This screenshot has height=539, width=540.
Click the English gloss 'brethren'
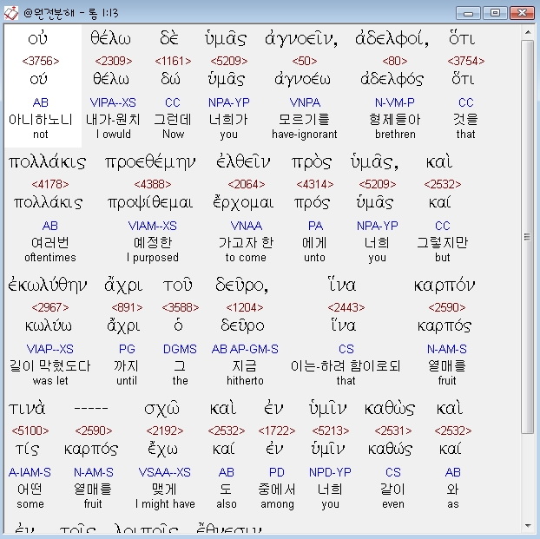pyautogui.click(x=395, y=134)
